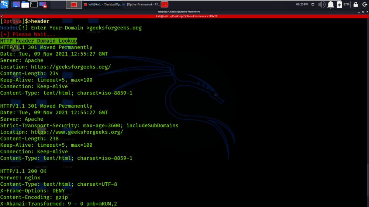Open the notifications bell
This screenshot has width=369, height=207.
(x=331, y=4)
